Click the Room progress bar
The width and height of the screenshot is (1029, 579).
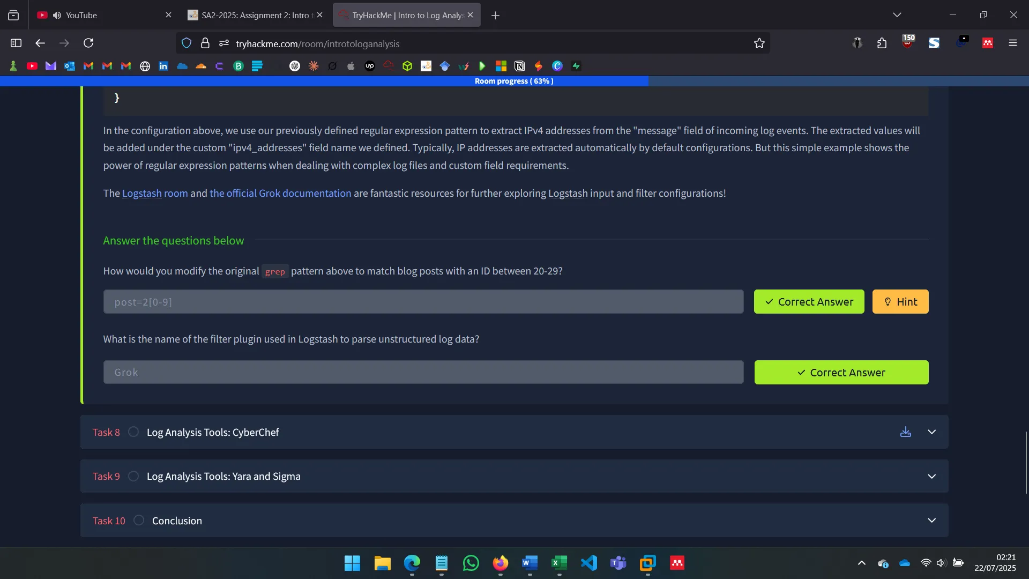tap(514, 81)
